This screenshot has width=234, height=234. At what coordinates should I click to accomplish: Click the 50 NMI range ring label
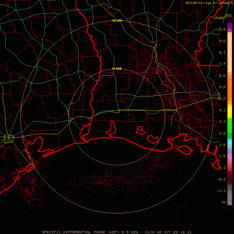coord(117,69)
